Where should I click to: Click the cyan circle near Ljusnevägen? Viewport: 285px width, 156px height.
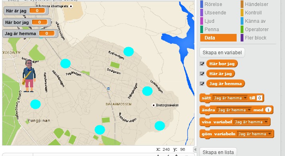[x=147, y=91]
